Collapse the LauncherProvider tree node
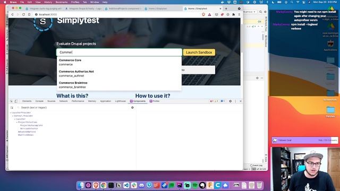The height and width of the screenshot is (191, 340). tap(11, 112)
